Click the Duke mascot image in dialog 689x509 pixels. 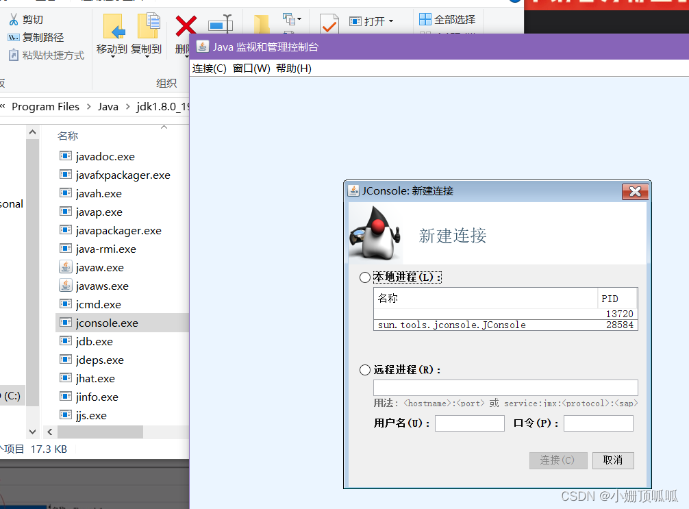tap(376, 232)
